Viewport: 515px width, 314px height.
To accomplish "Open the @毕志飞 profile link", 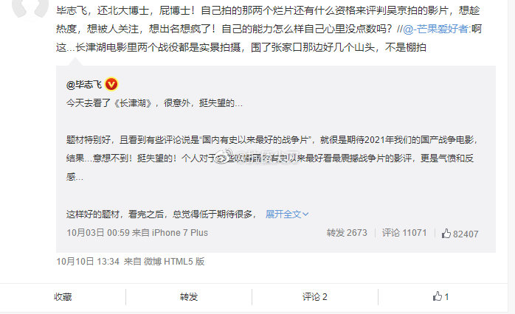I will coord(84,85).
